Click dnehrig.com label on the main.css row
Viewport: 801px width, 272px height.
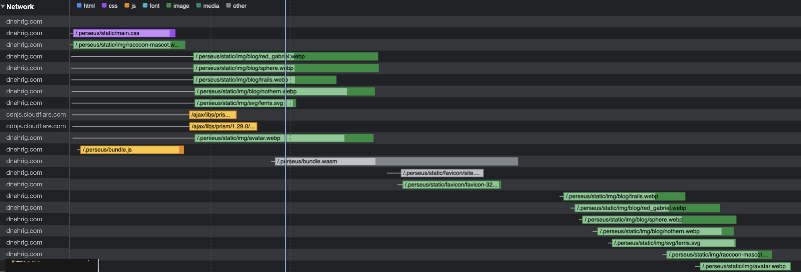click(24, 33)
